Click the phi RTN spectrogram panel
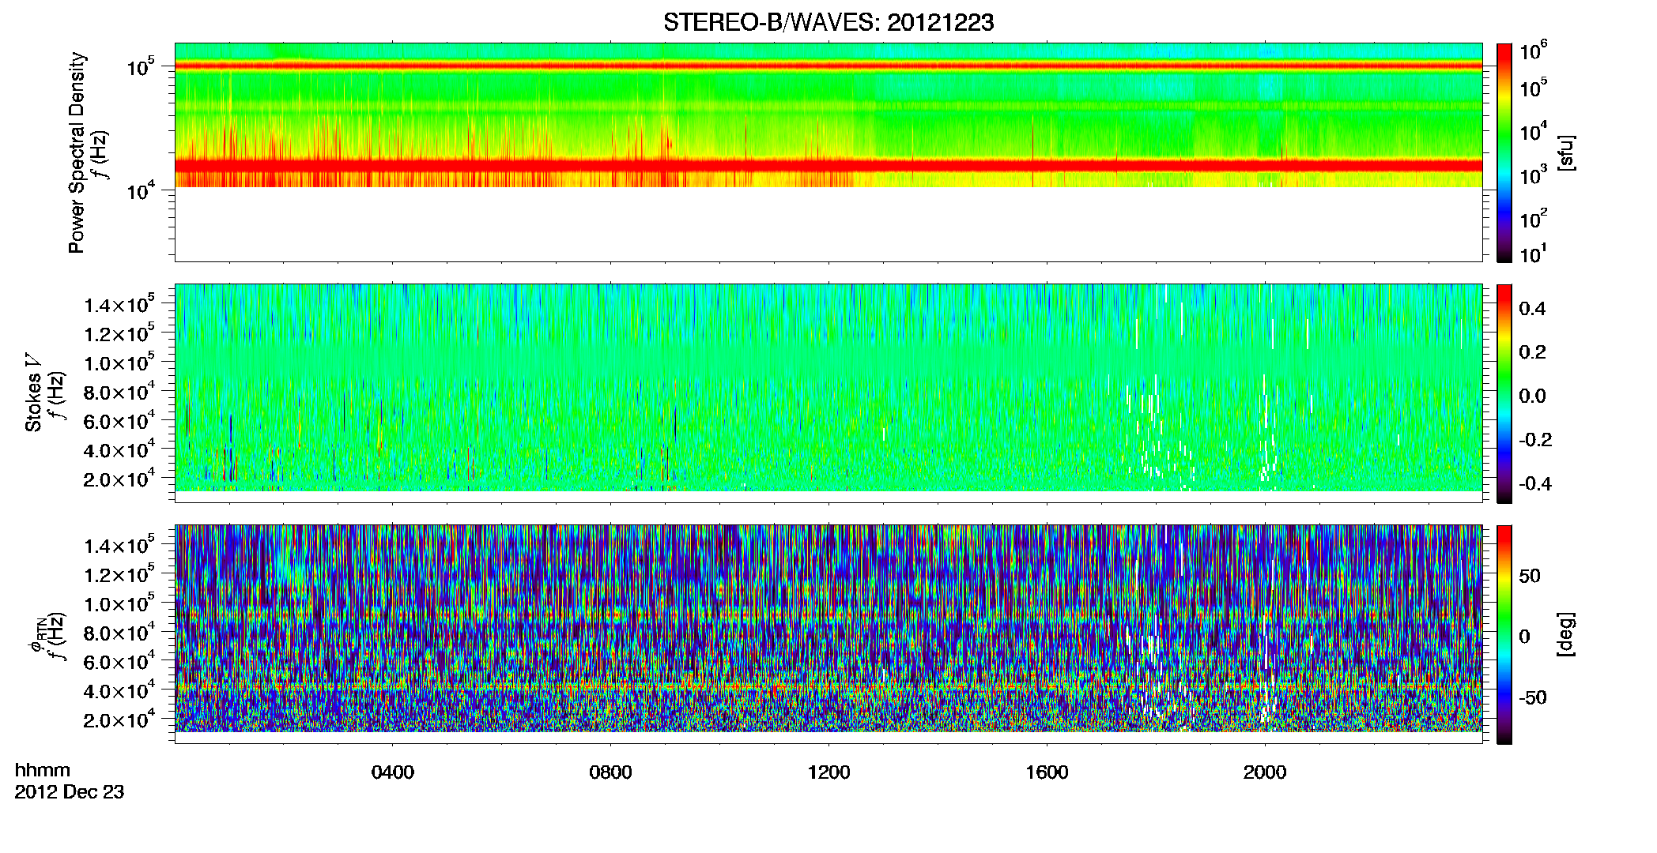The image size is (1657, 853). tap(828, 634)
